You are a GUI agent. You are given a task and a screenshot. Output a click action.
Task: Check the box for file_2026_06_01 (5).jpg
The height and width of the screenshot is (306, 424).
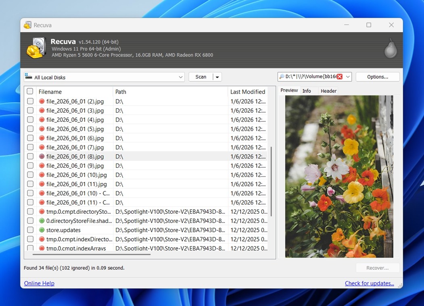(30, 129)
